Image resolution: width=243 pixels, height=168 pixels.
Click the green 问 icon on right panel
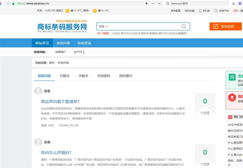232,77
